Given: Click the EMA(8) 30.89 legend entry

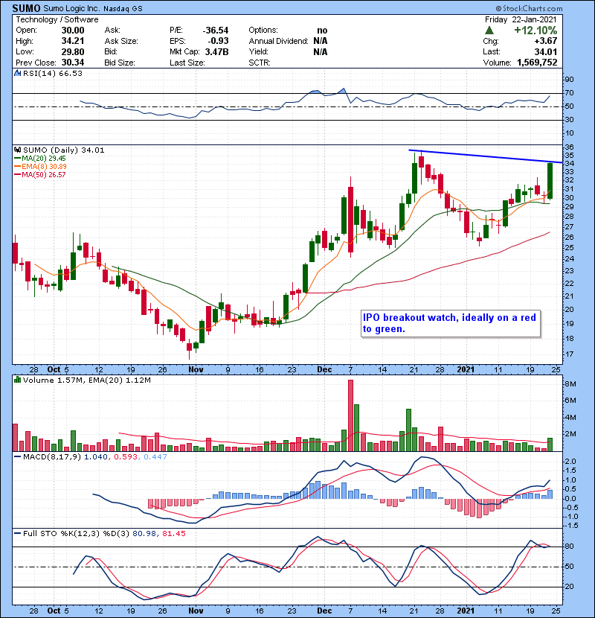Looking at the screenshot, I should tap(40, 166).
